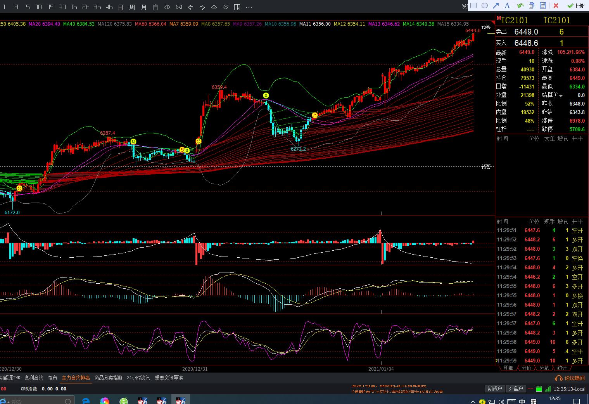Viewport: 589px width, 404px height.
Task: Undo the last annotation
Action: click(x=520, y=5)
